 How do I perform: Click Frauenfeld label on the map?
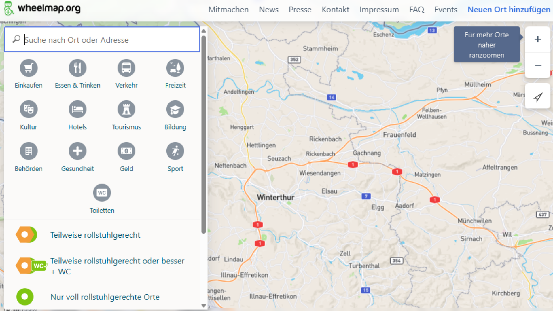(399, 134)
